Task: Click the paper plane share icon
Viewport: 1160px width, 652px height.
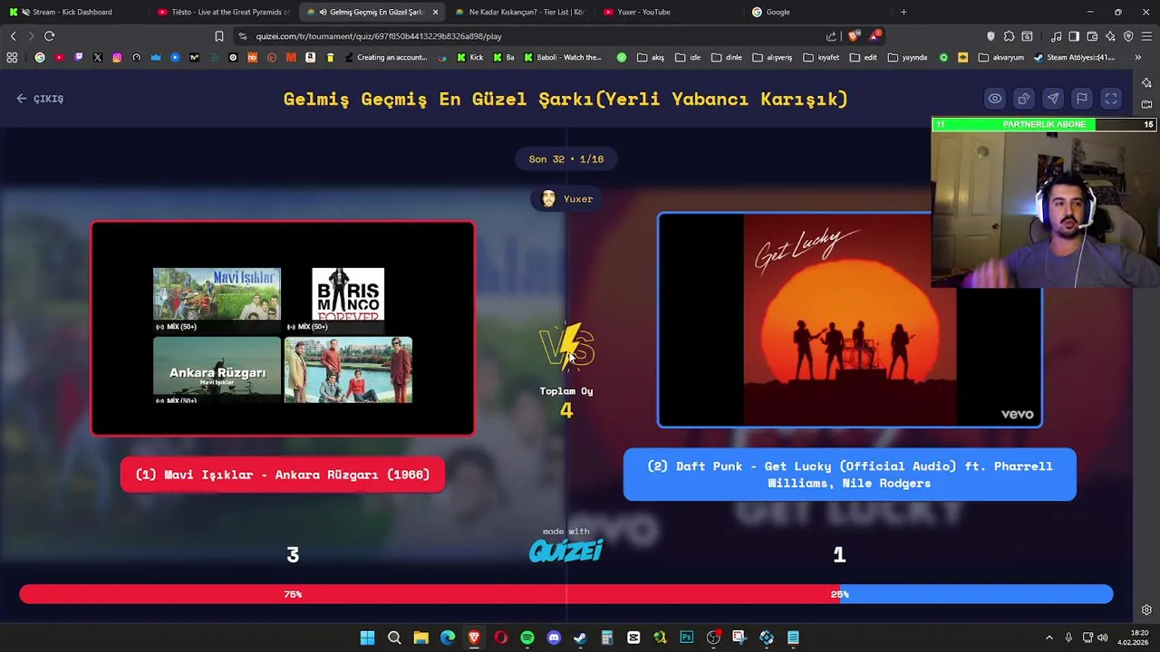Action: [1053, 99]
